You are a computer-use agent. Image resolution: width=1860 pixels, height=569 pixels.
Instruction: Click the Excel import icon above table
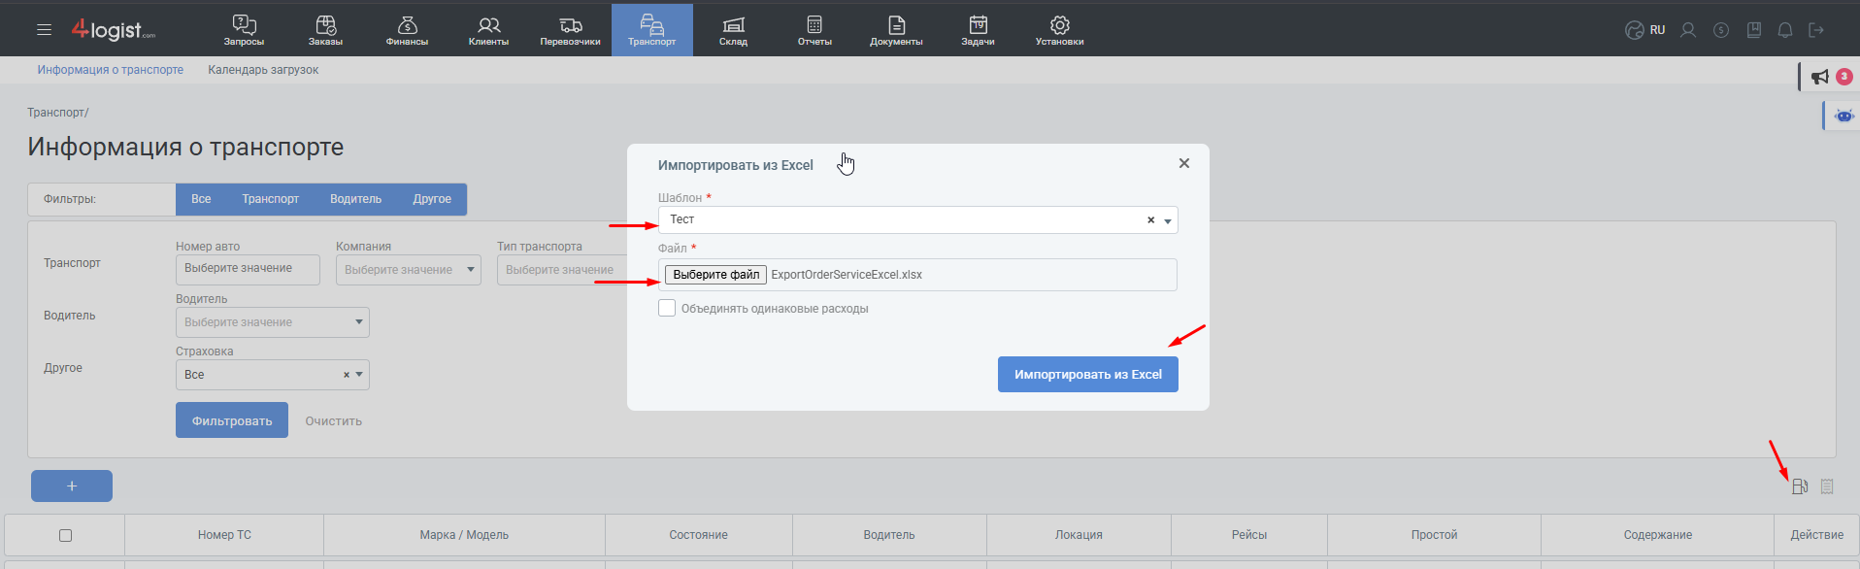click(x=1799, y=486)
